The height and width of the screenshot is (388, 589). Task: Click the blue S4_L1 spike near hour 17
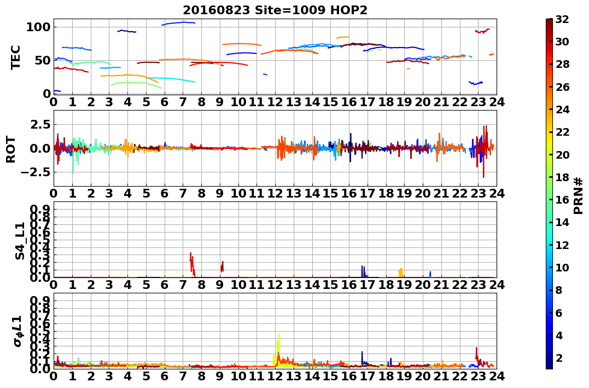[x=363, y=271]
